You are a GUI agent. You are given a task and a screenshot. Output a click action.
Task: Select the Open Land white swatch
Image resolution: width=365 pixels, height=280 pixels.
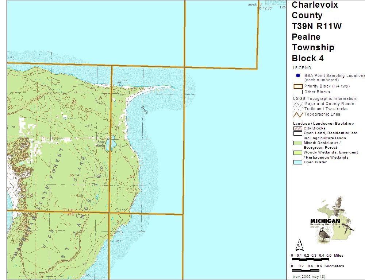point(298,133)
